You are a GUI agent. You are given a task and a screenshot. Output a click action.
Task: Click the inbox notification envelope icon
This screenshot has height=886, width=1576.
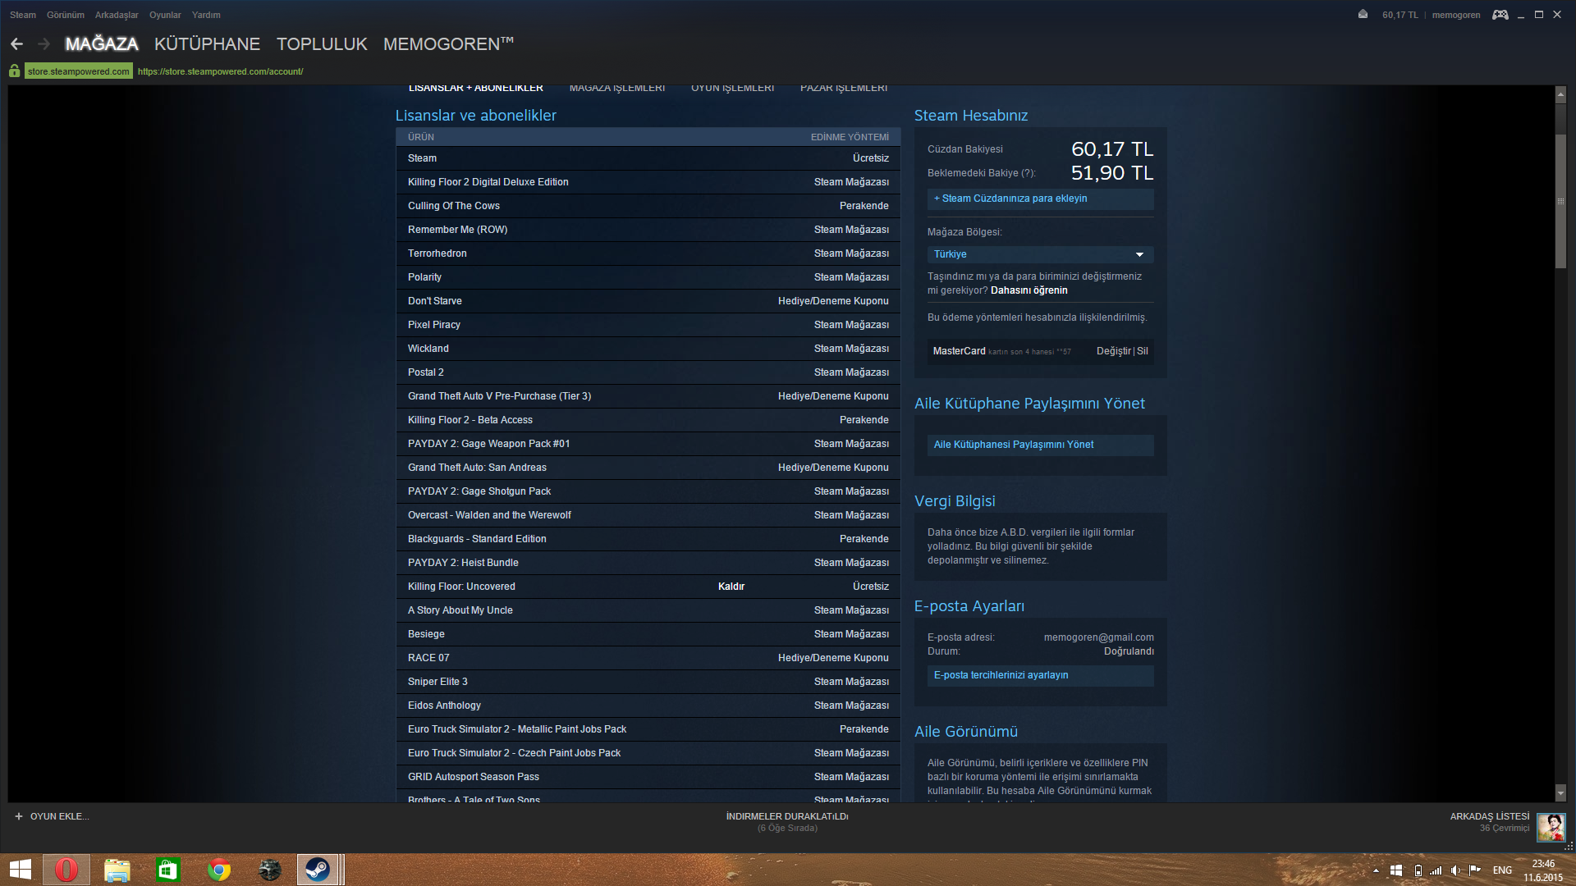pyautogui.click(x=1363, y=15)
